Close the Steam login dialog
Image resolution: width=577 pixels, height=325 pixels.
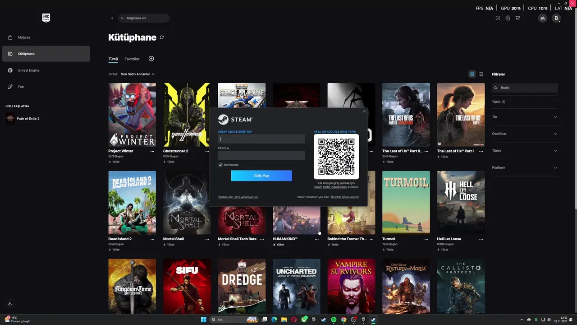pyautogui.click(x=364, y=111)
